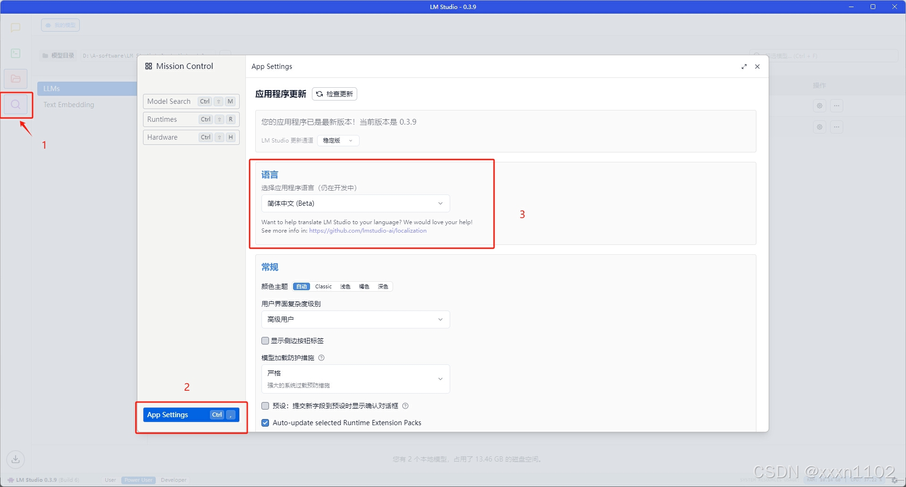
Task: Select 浅色 color theme
Action: [345, 286]
